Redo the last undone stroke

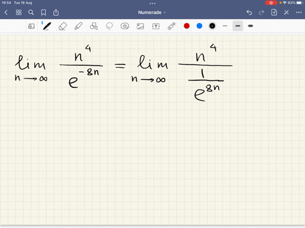pyautogui.click(x=262, y=13)
